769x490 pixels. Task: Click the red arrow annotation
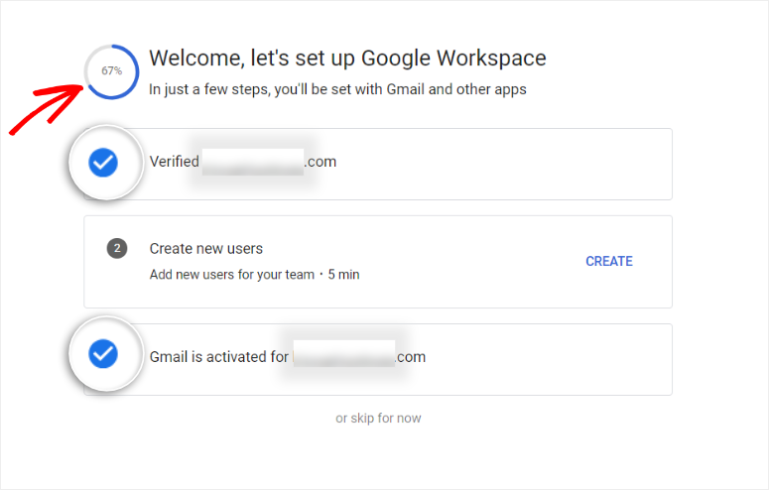(47, 109)
